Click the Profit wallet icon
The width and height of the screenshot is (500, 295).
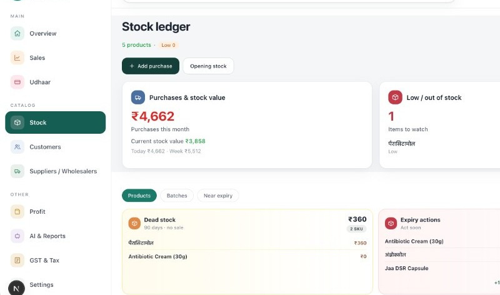17,211
